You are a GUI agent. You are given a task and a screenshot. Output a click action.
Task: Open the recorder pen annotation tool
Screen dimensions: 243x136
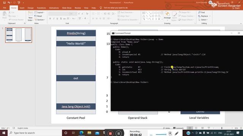(177, 133)
